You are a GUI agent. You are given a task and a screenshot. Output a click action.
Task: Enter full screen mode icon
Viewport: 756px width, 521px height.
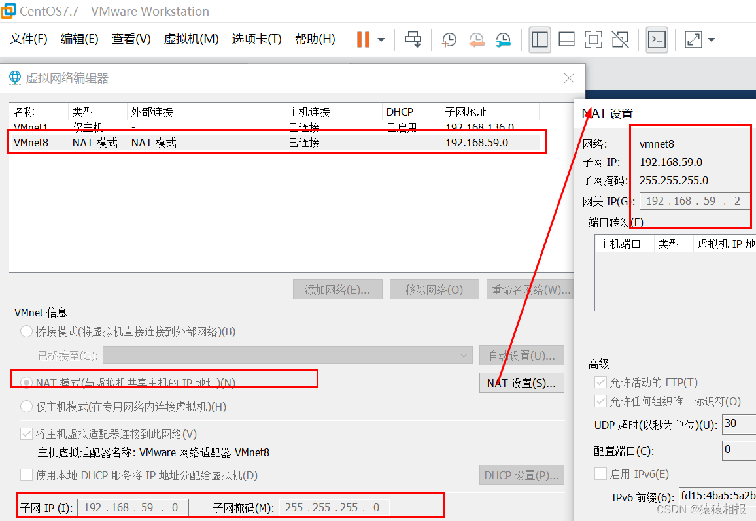coord(593,39)
